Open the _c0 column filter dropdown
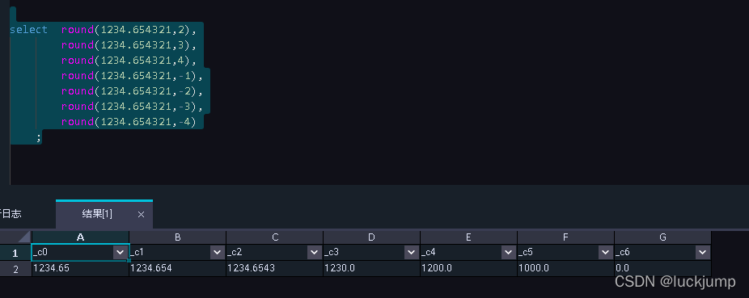 click(120, 252)
